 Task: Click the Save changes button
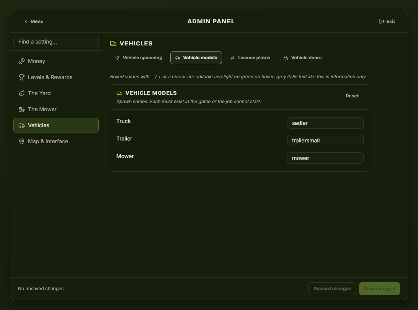click(379, 289)
